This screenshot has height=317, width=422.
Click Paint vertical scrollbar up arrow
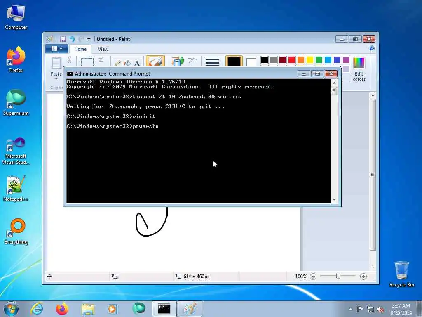coord(373,95)
